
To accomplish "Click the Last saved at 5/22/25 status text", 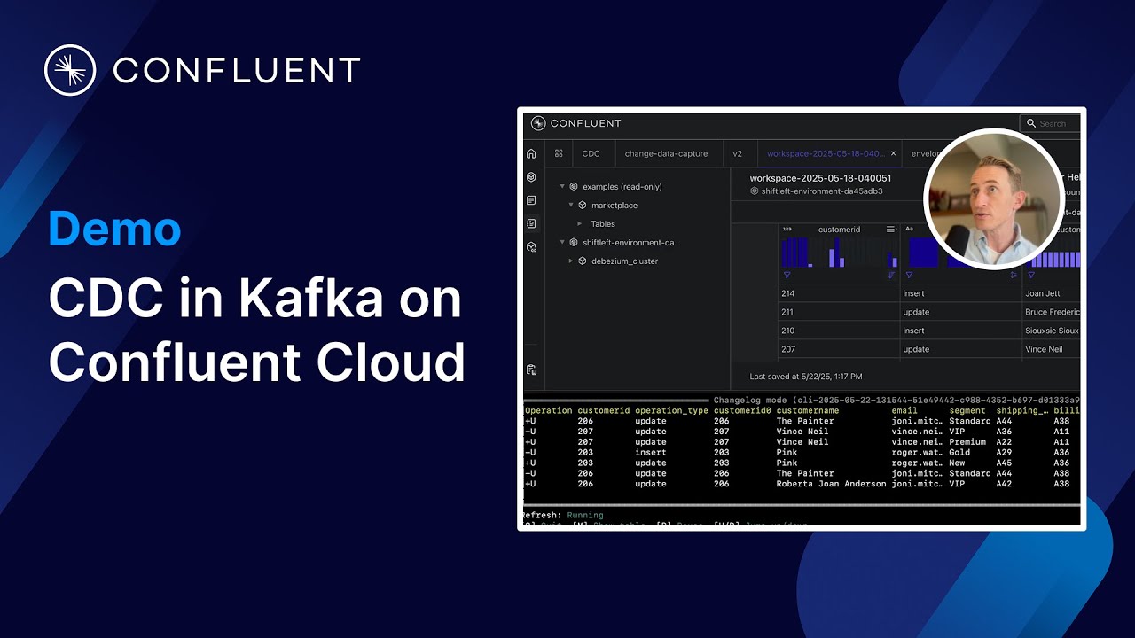I will pyautogui.click(x=806, y=377).
